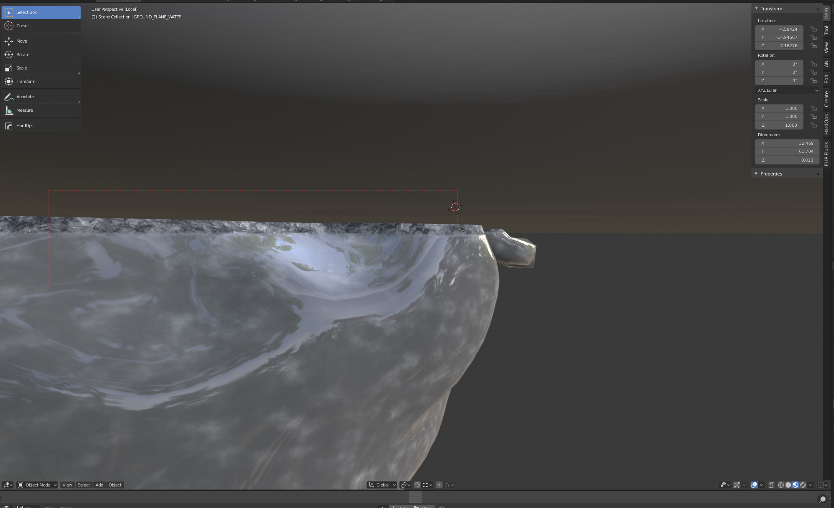
Task: Toggle the X location lock
Action: [813, 29]
